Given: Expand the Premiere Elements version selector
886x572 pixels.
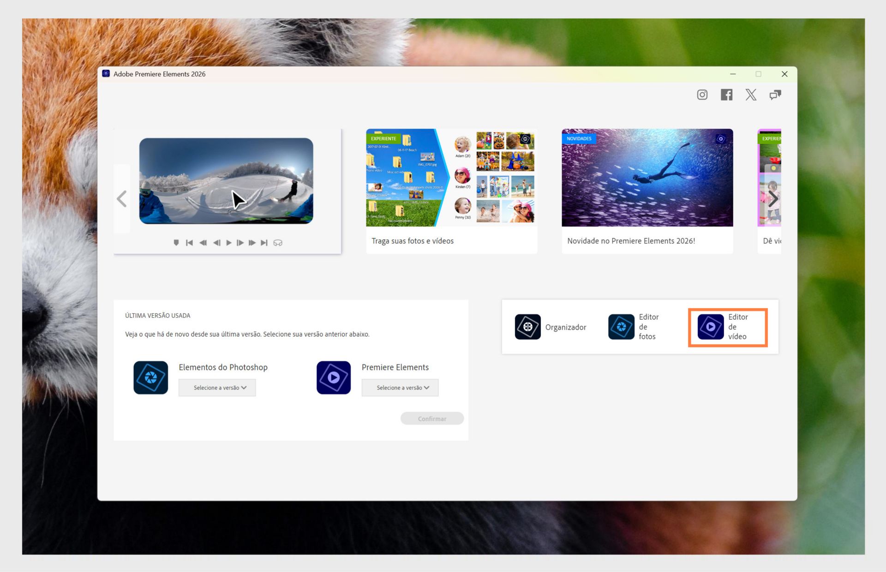Looking at the screenshot, I should [400, 387].
